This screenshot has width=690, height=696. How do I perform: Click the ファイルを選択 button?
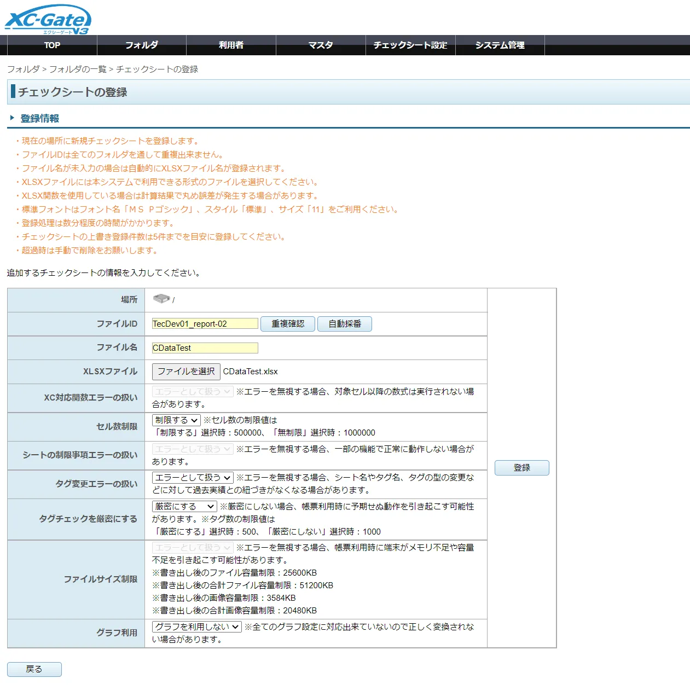[185, 372]
